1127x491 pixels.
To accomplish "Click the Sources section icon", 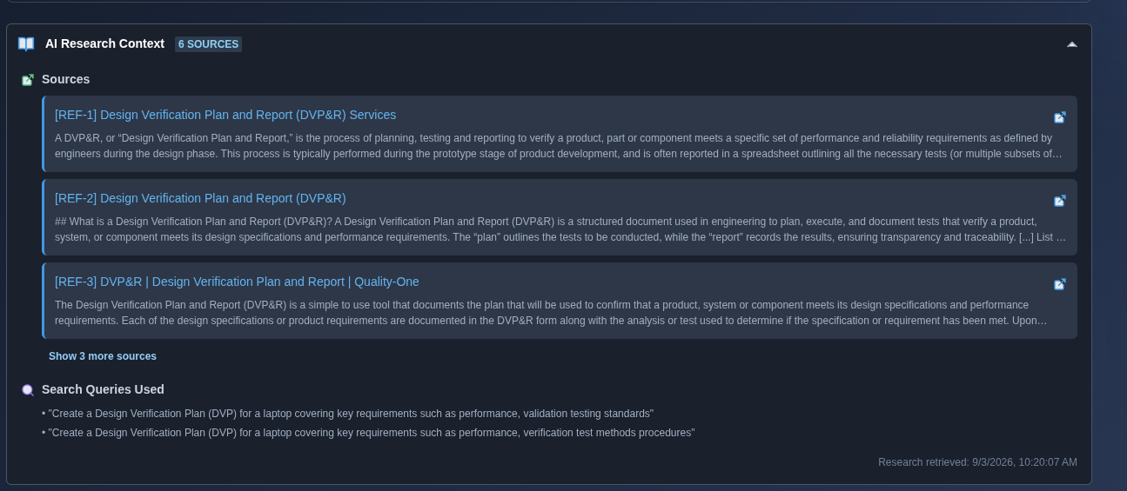I will pyautogui.click(x=28, y=80).
